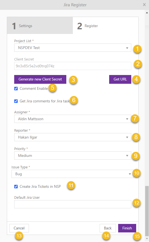Expand the Assigner dropdown
The image size is (149, 242).
click(x=73, y=119)
